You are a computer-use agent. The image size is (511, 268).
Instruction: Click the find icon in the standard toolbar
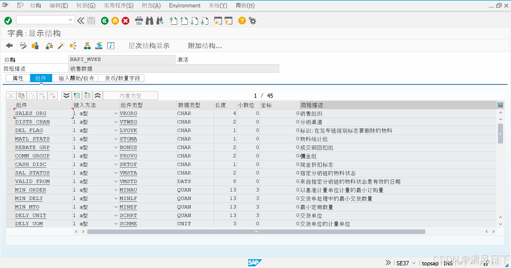[x=149, y=21]
